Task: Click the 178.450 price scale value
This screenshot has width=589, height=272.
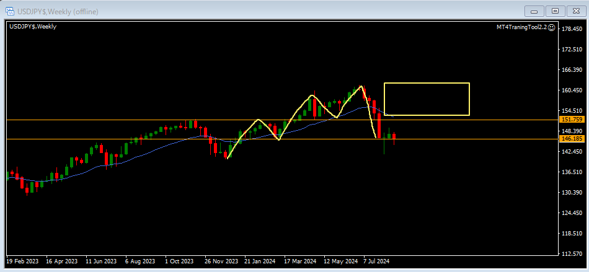Action: pyautogui.click(x=571, y=29)
